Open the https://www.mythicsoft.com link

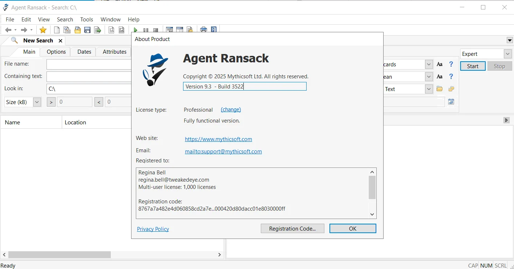pos(218,139)
